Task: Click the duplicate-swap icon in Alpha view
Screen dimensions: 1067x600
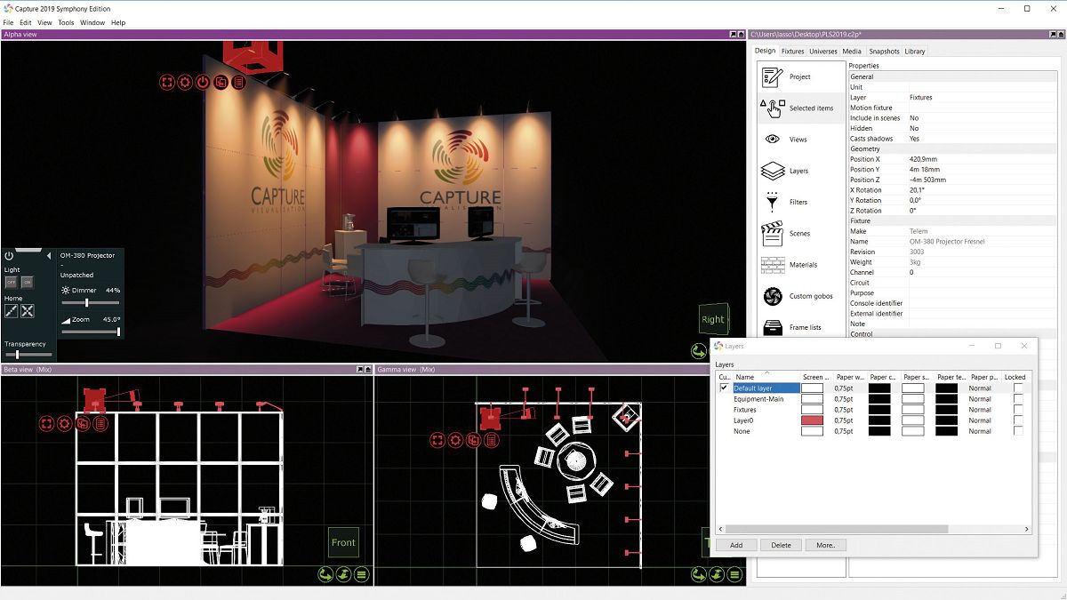Action: (x=221, y=83)
